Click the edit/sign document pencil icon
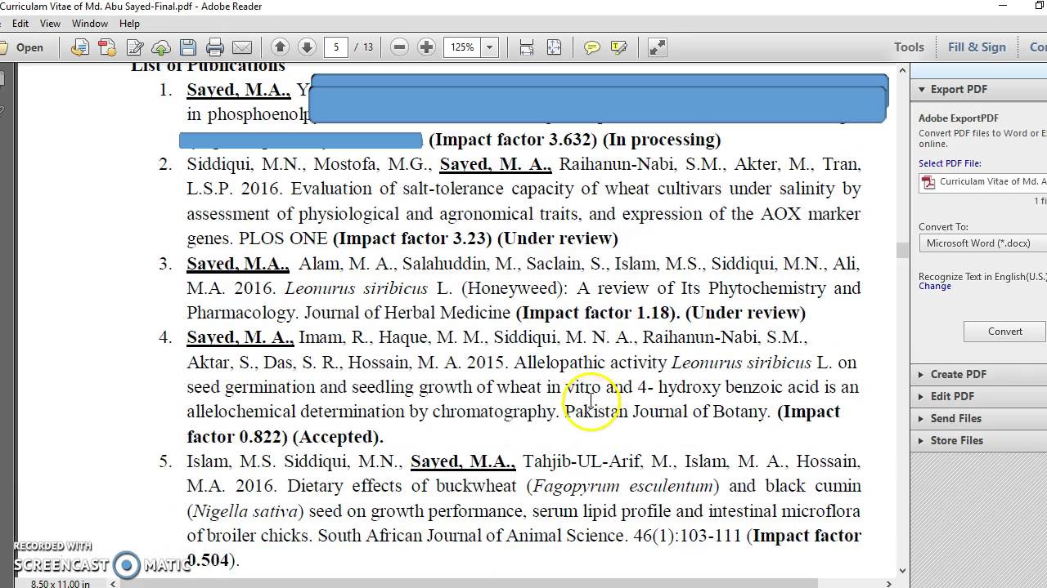1047x588 pixels. point(135,47)
